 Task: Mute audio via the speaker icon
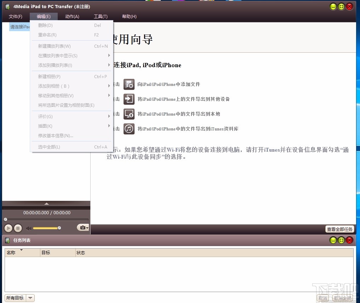coord(28,228)
